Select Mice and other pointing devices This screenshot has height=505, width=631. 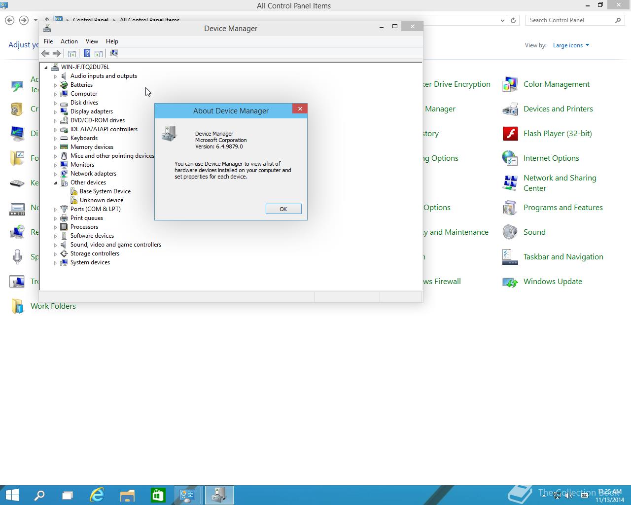tap(112, 156)
